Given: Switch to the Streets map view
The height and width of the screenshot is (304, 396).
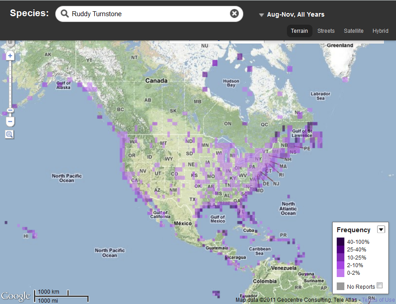Looking at the screenshot, I should (x=326, y=31).
